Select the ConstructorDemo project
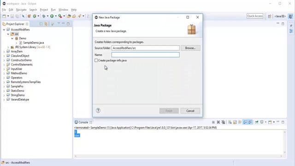Screen dimensions: 295x166 (21, 60)
